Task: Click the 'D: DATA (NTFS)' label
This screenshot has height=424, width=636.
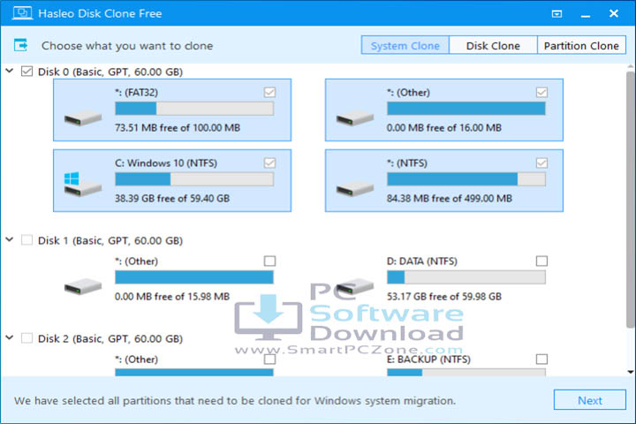Action: [x=422, y=261]
